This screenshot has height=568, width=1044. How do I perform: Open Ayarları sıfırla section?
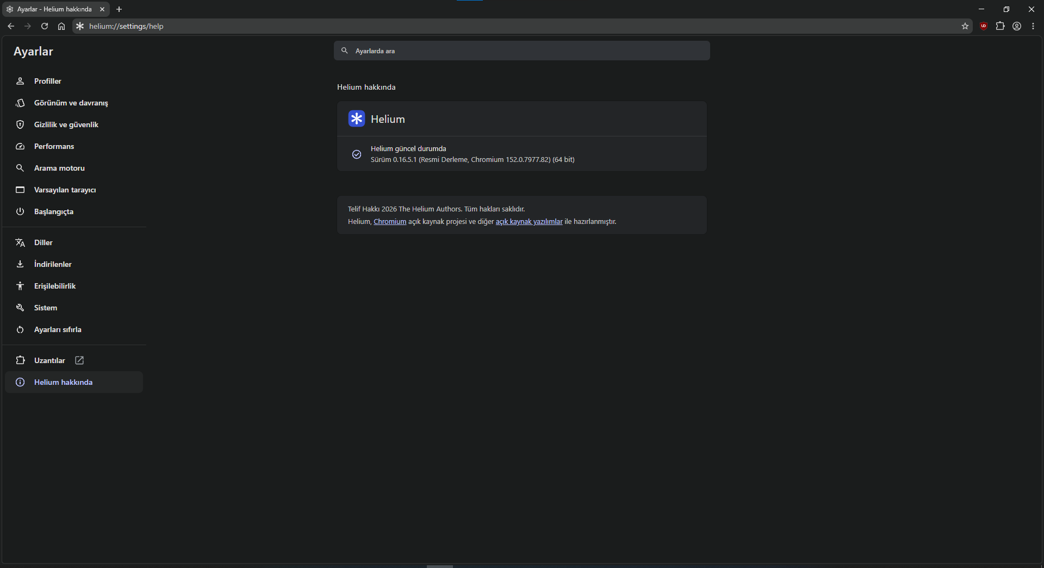74,329
